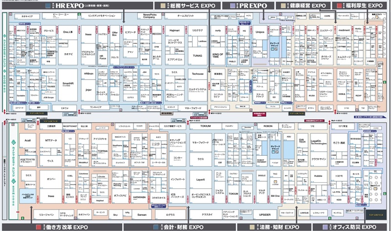Click the OFFICE DE YASAI booth
391x231 pixels.
coord(311,62)
